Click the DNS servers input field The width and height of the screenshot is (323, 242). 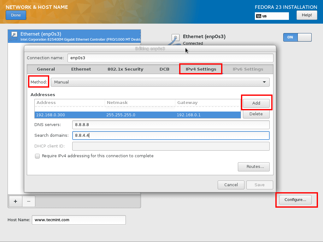click(171, 125)
